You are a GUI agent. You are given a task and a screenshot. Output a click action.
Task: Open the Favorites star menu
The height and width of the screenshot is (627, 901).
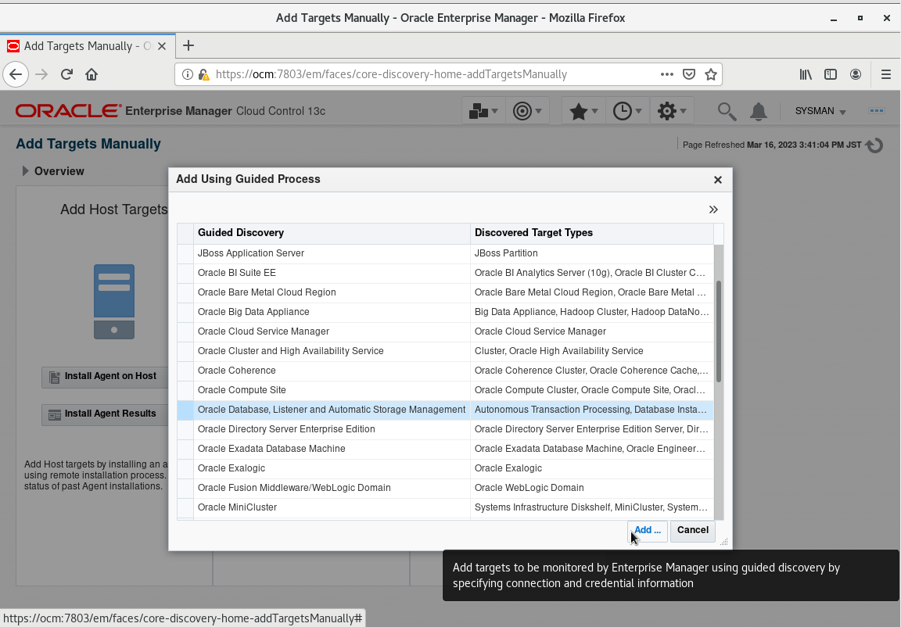click(x=583, y=111)
